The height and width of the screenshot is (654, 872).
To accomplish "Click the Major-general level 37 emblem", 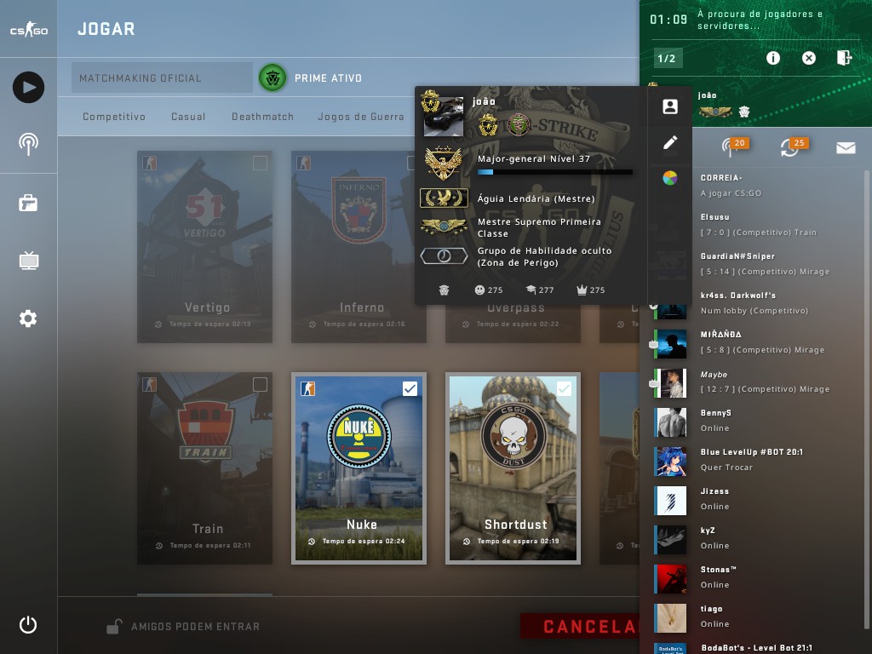I will pos(444,163).
